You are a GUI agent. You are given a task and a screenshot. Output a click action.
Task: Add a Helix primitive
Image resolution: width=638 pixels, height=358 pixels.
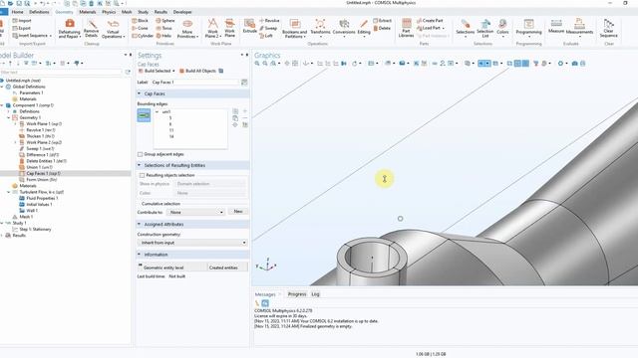pos(163,36)
